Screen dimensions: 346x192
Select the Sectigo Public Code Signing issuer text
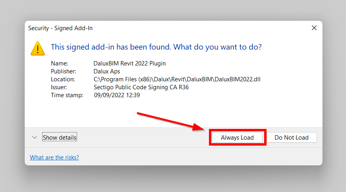[x=141, y=87]
